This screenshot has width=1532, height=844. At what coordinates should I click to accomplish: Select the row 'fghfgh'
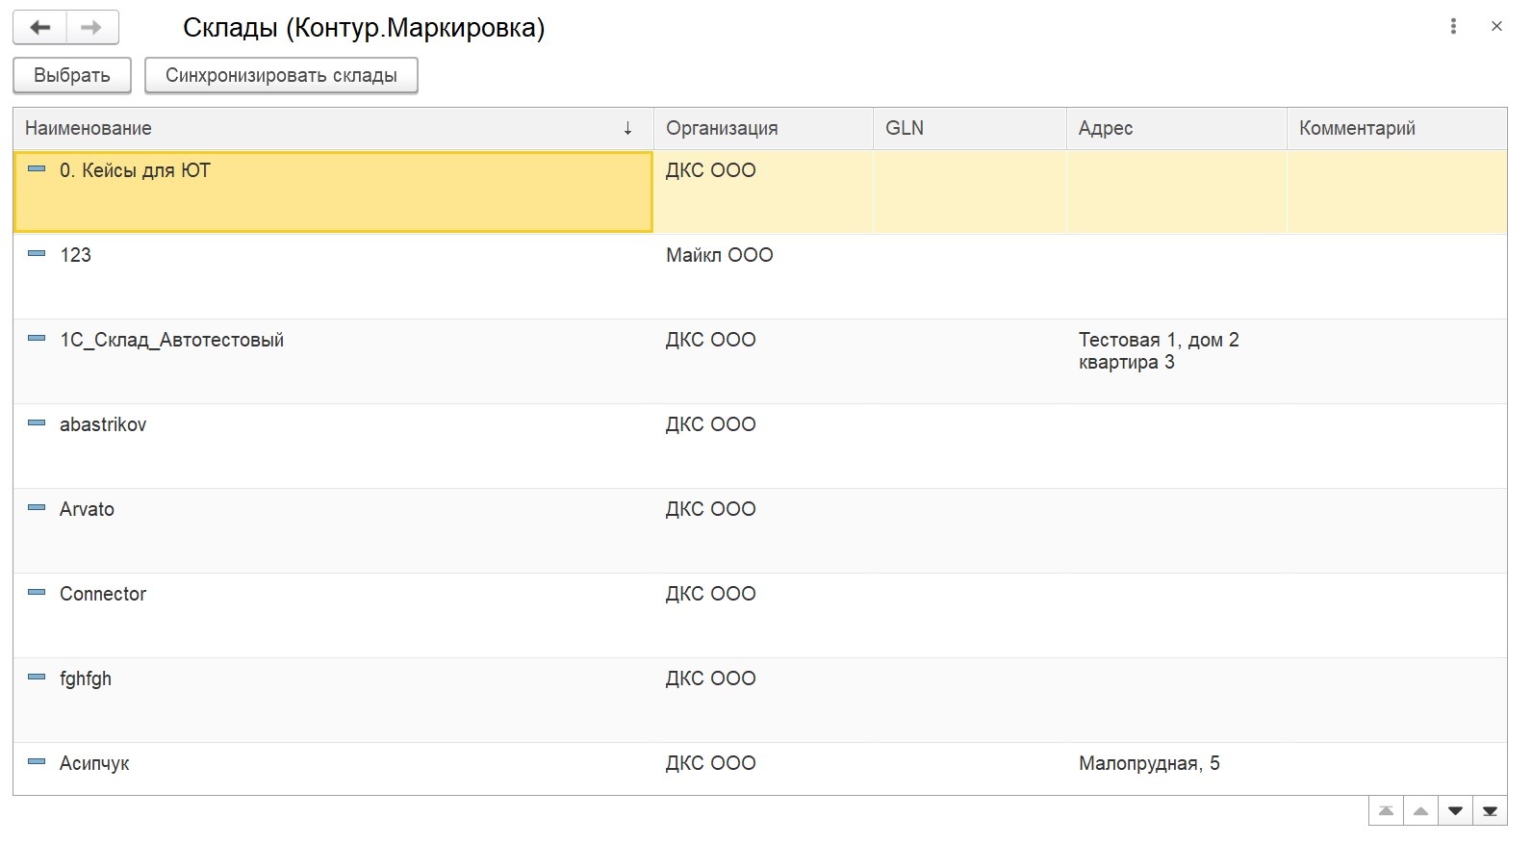pyautogui.click(x=760, y=700)
